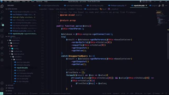Toggle secondary side bar layout icon
169x95 pixels.
click(x=146, y=2)
